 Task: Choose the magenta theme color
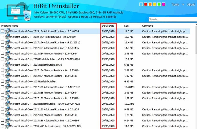163,4
